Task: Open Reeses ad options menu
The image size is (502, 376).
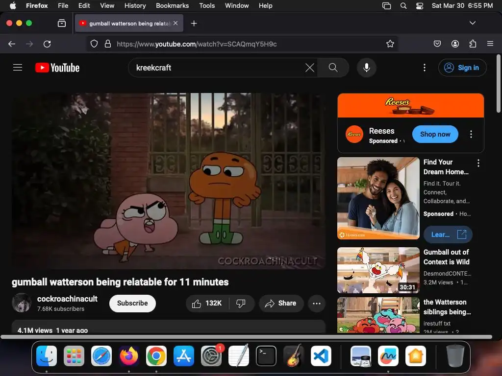Action: [471, 134]
